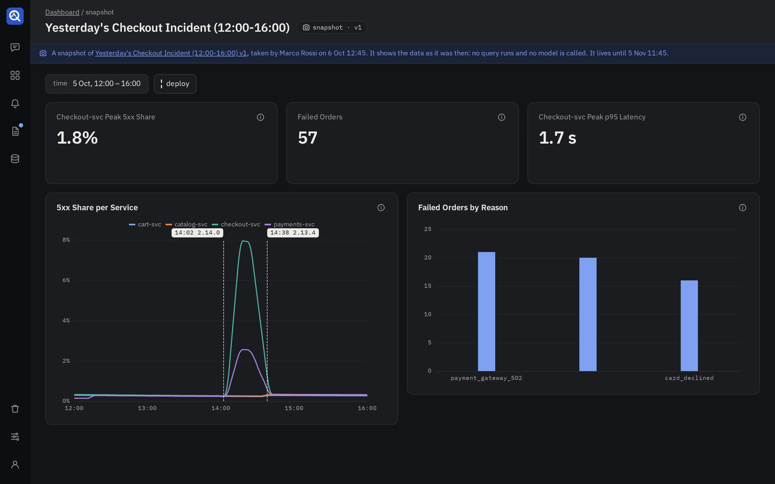Click the 5xx Share per Service title
This screenshot has width=775, height=484.
click(97, 208)
